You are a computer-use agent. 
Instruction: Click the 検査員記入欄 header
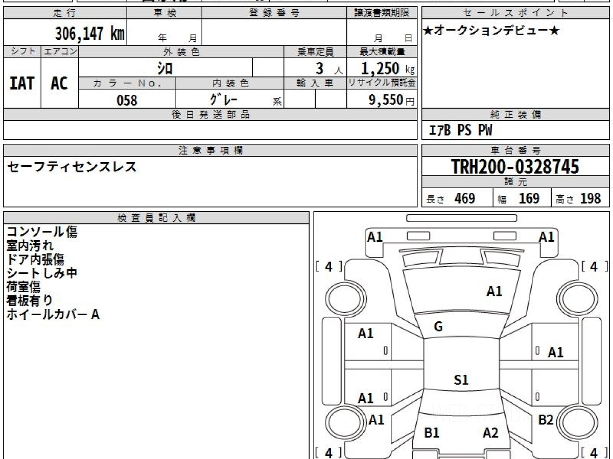(x=156, y=218)
